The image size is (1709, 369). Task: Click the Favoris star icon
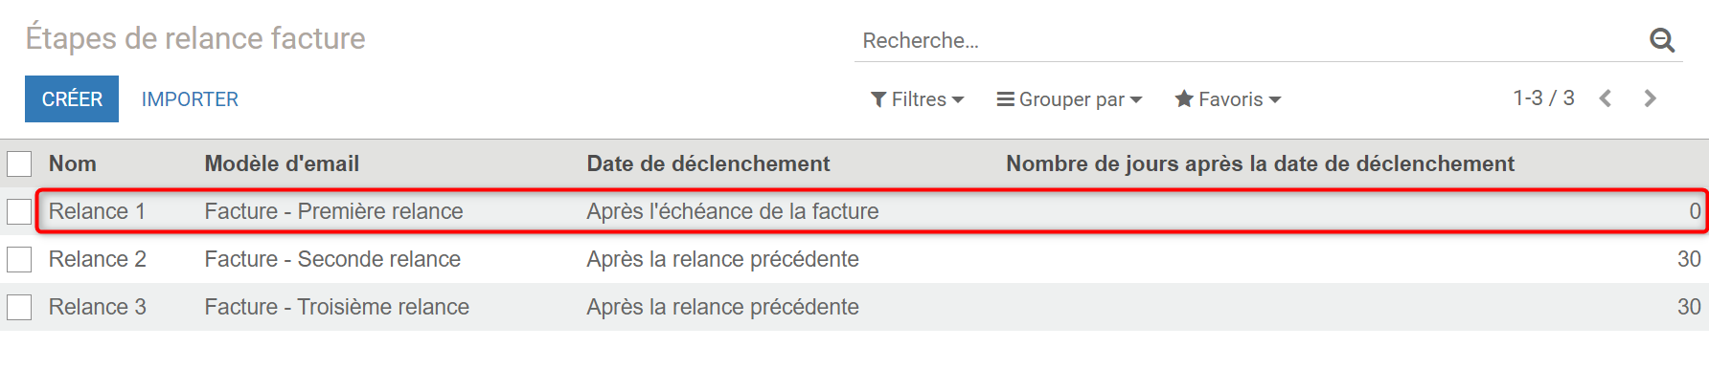(1184, 98)
